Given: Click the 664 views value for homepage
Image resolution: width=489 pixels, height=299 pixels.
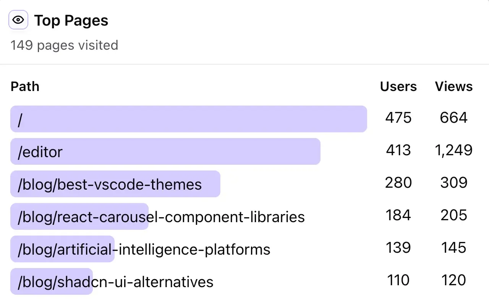Looking at the screenshot, I should tap(453, 119).
